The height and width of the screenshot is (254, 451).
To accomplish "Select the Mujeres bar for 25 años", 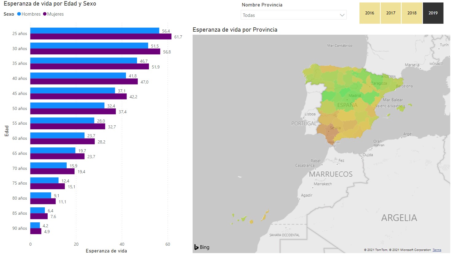I will pos(101,37).
